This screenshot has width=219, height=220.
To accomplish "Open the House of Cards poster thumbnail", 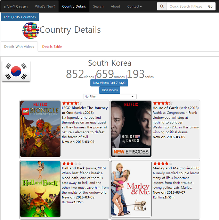I will (x=131, y=129).
